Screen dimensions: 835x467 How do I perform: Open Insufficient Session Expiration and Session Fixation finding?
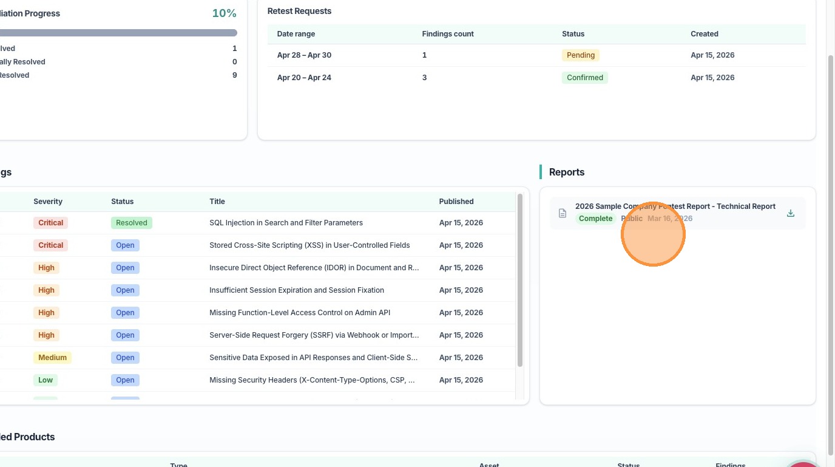tap(297, 290)
